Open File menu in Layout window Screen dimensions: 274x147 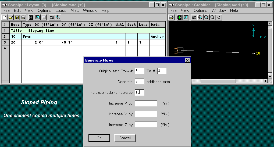[6, 10]
